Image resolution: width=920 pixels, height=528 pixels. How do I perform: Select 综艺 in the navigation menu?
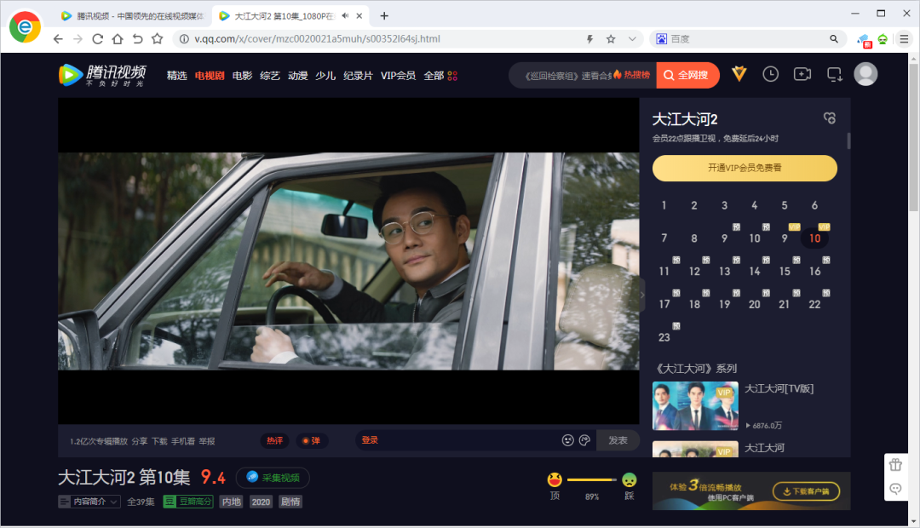tap(270, 76)
